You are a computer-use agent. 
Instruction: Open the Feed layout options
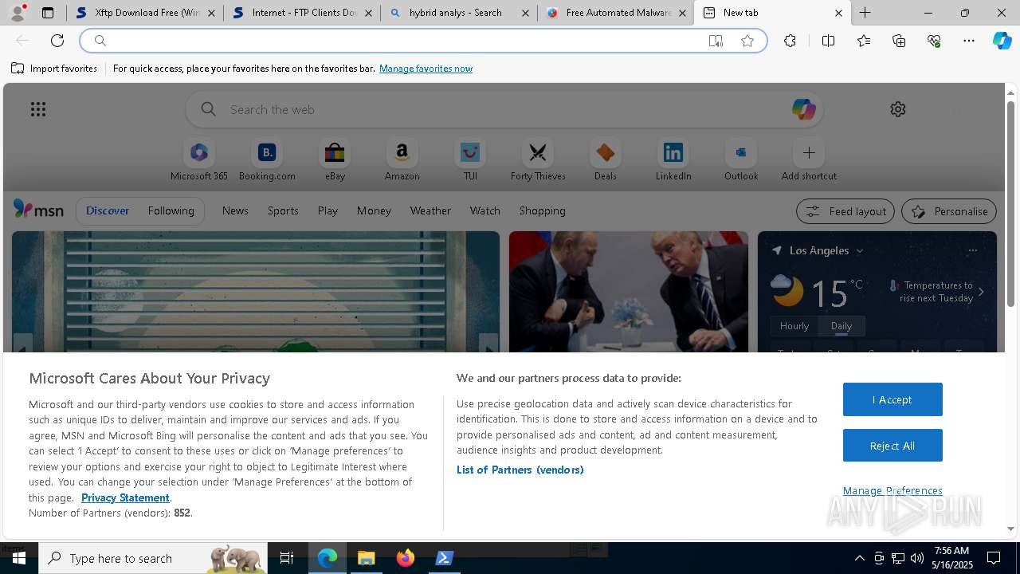845,211
